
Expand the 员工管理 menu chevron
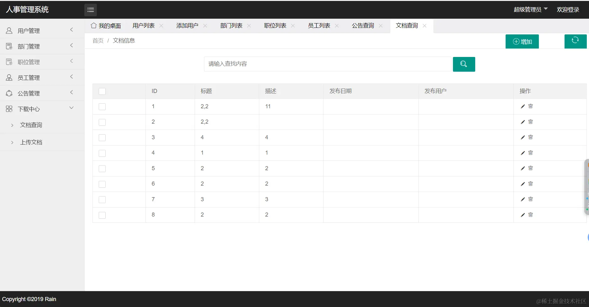[x=71, y=77]
